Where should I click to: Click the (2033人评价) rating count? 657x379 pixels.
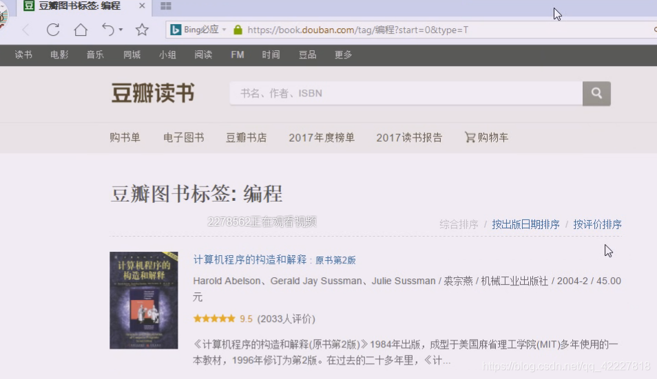286,319
